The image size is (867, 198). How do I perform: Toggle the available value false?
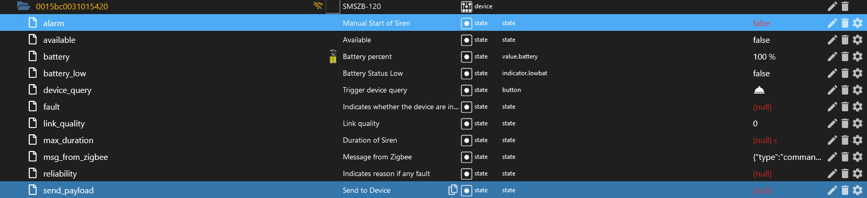coord(761,40)
